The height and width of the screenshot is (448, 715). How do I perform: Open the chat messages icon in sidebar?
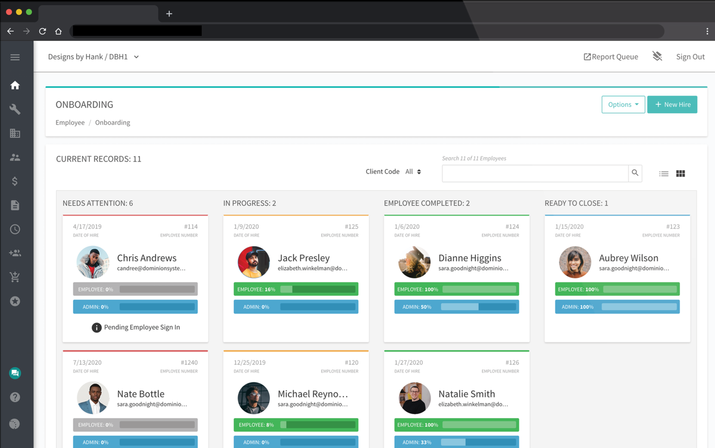point(15,373)
